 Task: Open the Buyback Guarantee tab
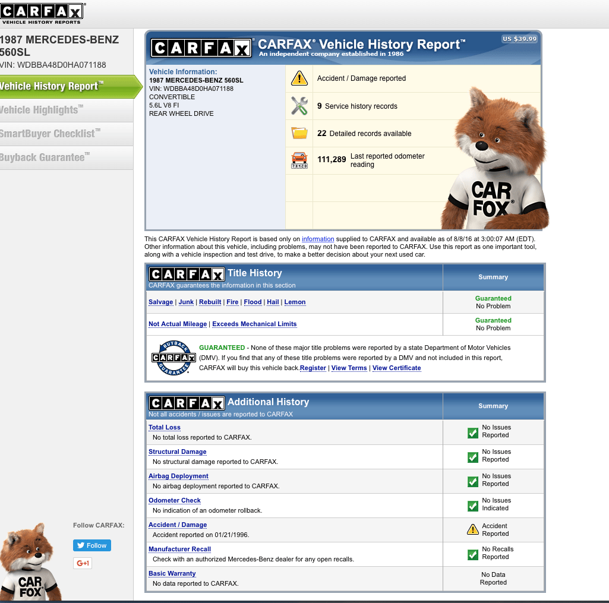point(67,157)
